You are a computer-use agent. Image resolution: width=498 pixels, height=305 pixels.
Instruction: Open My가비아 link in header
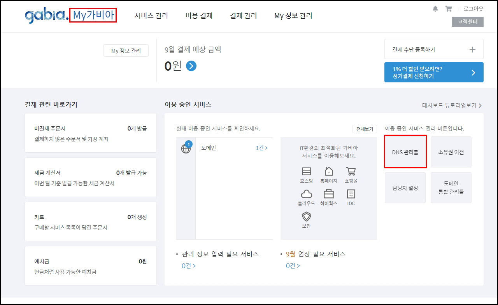[93, 16]
